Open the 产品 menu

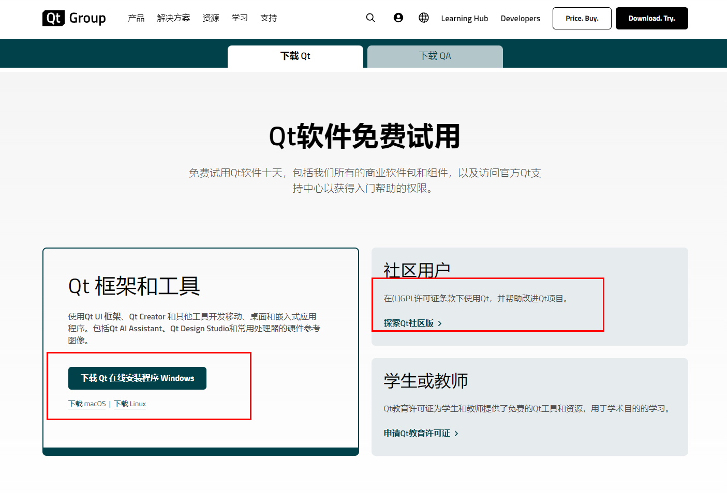pyautogui.click(x=136, y=18)
